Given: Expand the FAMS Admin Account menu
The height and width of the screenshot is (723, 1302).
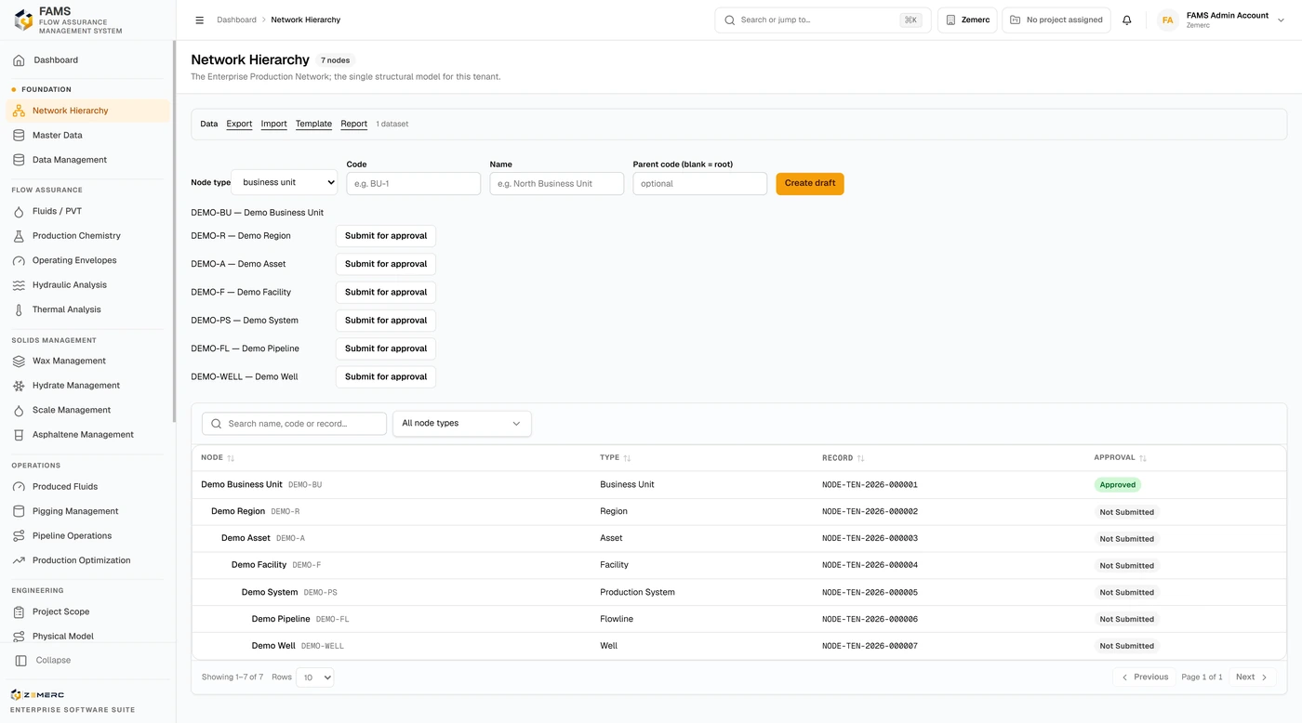Looking at the screenshot, I should pyautogui.click(x=1222, y=20).
